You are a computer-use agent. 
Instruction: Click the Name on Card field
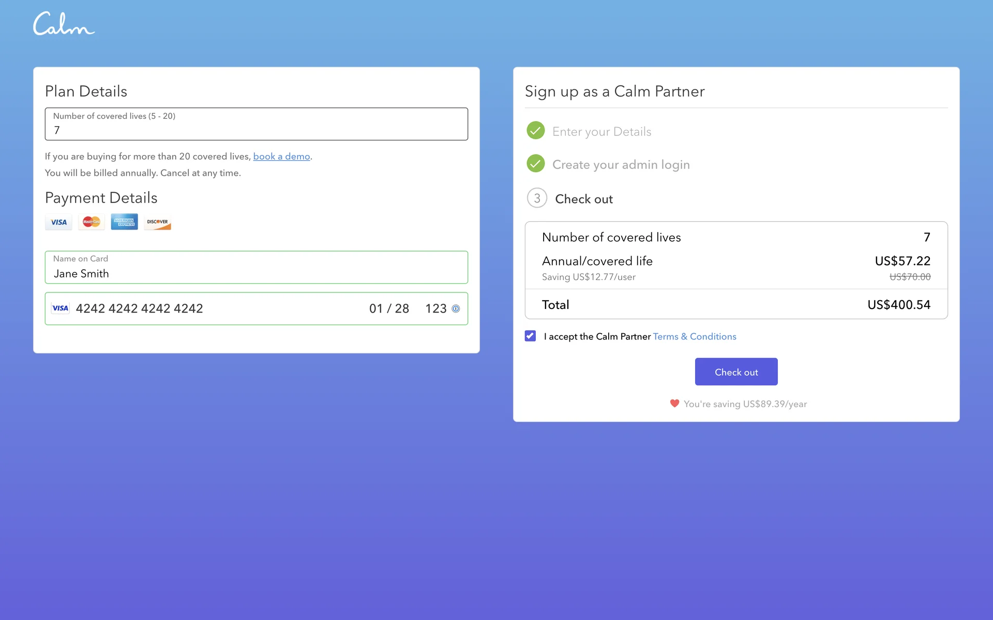point(256,273)
